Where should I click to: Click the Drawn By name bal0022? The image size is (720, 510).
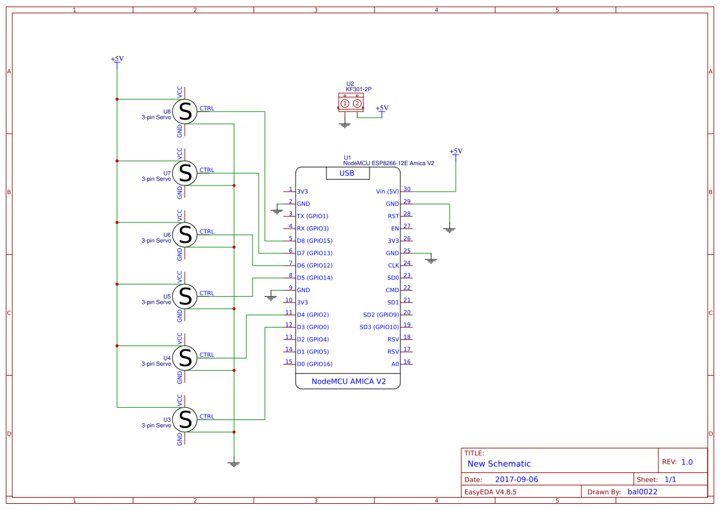pos(642,492)
